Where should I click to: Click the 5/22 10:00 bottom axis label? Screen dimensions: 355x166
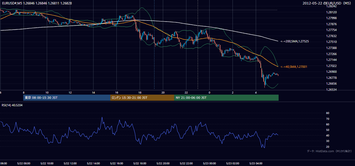click(x=47, y=163)
